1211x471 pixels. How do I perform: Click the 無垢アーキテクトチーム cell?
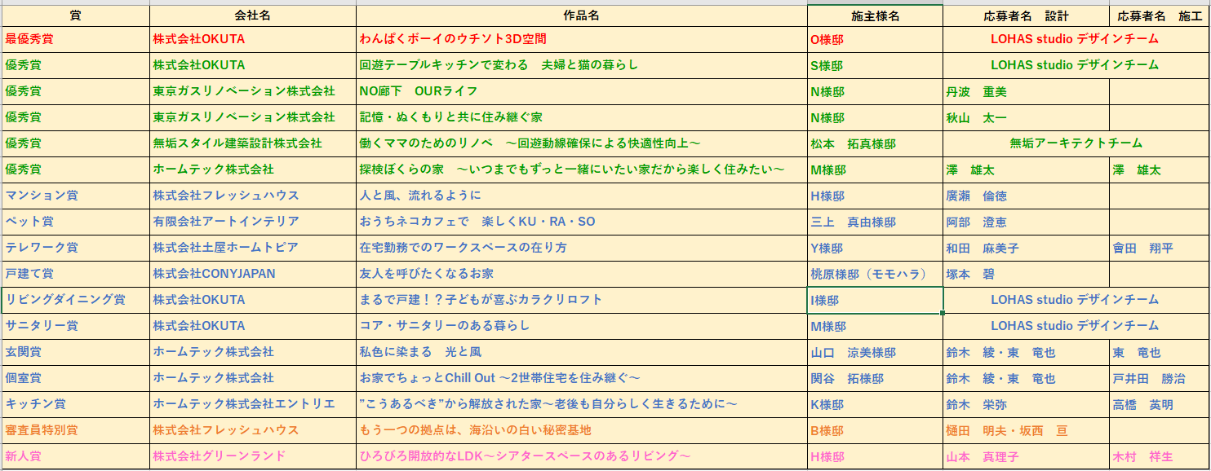[x=1076, y=143]
